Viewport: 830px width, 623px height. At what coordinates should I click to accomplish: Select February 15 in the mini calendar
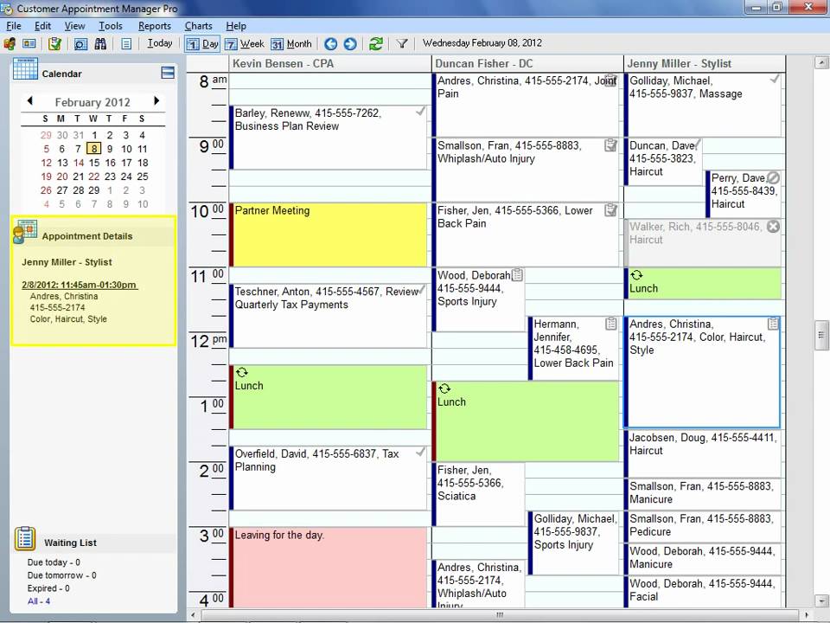(94, 163)
